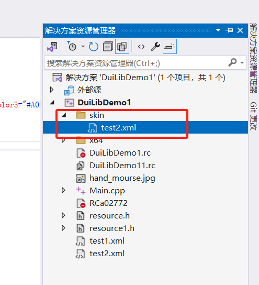Click the 外部源 icon
Screen dimensions: 259x285
click(x=69, y=90)
